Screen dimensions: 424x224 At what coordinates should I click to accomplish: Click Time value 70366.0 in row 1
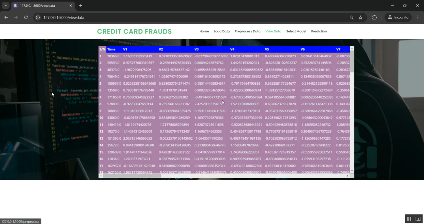pyautogui.click(x=113, y=56)
